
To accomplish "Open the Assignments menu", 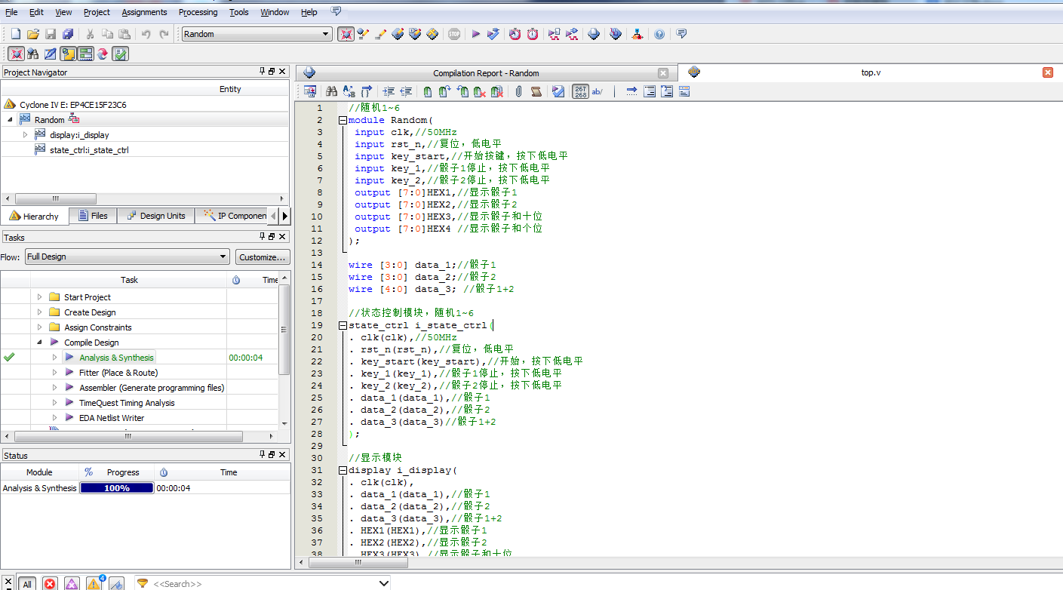I will pyautogui.click(x=144, y=12).
